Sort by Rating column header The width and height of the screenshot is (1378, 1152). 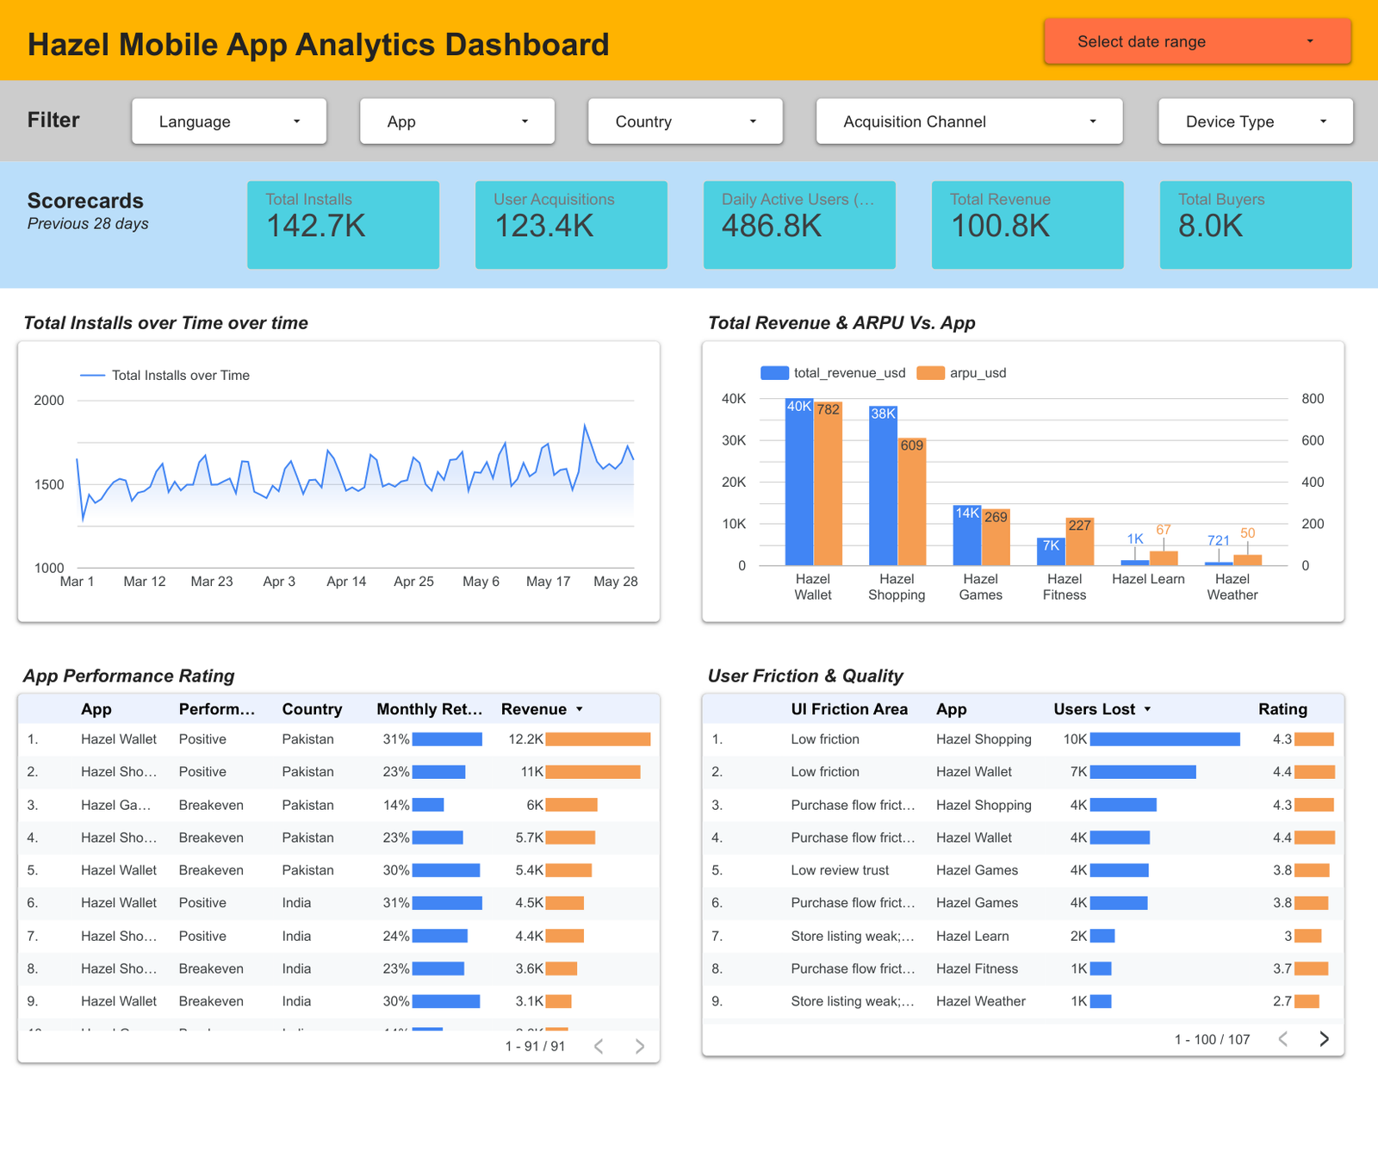pos(1282,709)
